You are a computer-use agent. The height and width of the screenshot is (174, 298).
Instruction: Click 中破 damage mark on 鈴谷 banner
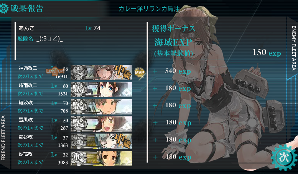pyautogui.click(x=123, y=141)
